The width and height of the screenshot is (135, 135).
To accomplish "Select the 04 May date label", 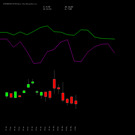I will pos(53,128).
